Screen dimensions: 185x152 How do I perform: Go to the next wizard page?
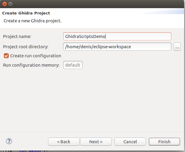click(96, 142)
